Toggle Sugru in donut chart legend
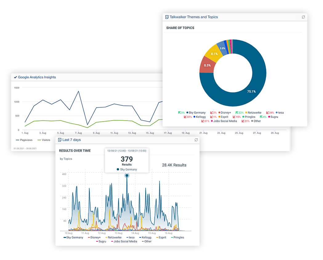The image size is (323, 260). tap(273, 117)
